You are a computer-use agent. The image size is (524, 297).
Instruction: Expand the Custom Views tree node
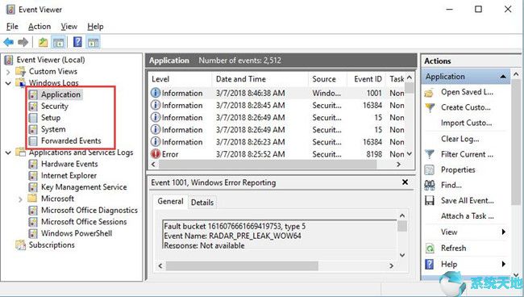(x=8, y=72)
